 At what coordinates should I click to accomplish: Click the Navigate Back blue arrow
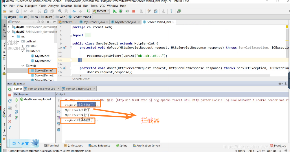click(x=74, y=11)
